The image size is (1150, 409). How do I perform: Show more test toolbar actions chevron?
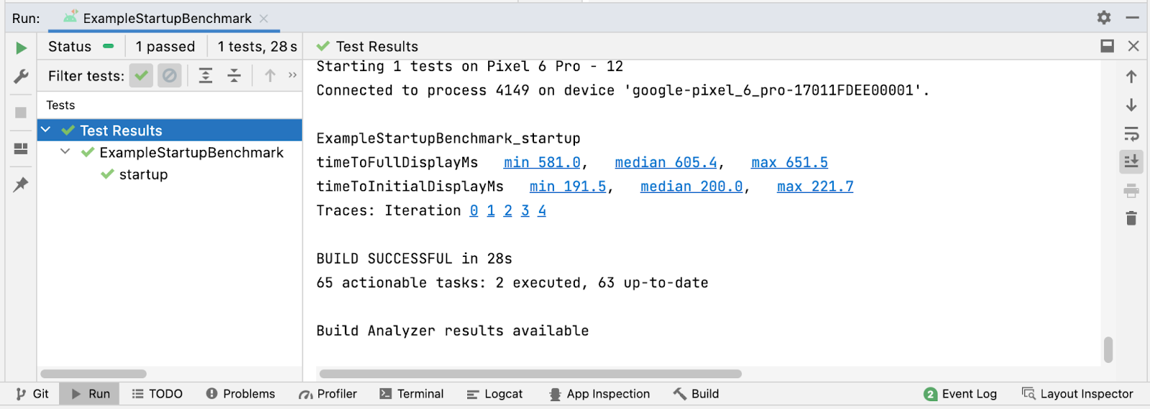coord(293,75)
